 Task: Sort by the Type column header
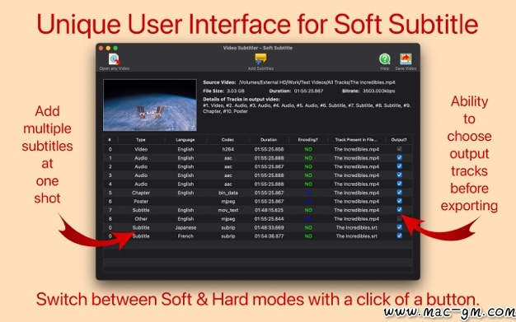pyautogui.click(x=141, y=140)
